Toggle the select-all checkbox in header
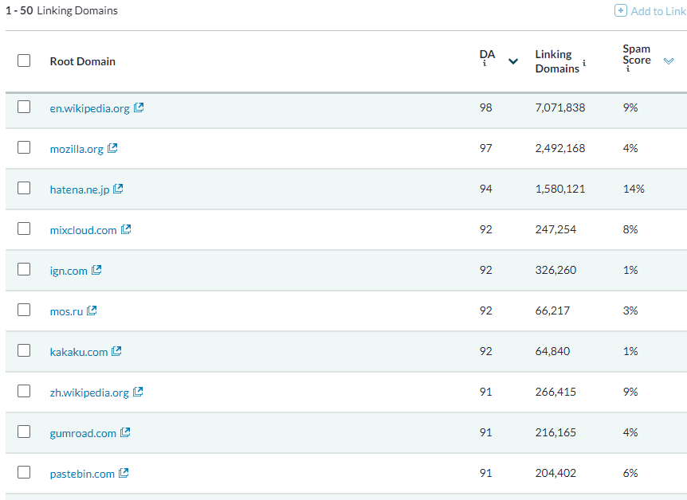687x500 pixels. click(x=24, y=61)
